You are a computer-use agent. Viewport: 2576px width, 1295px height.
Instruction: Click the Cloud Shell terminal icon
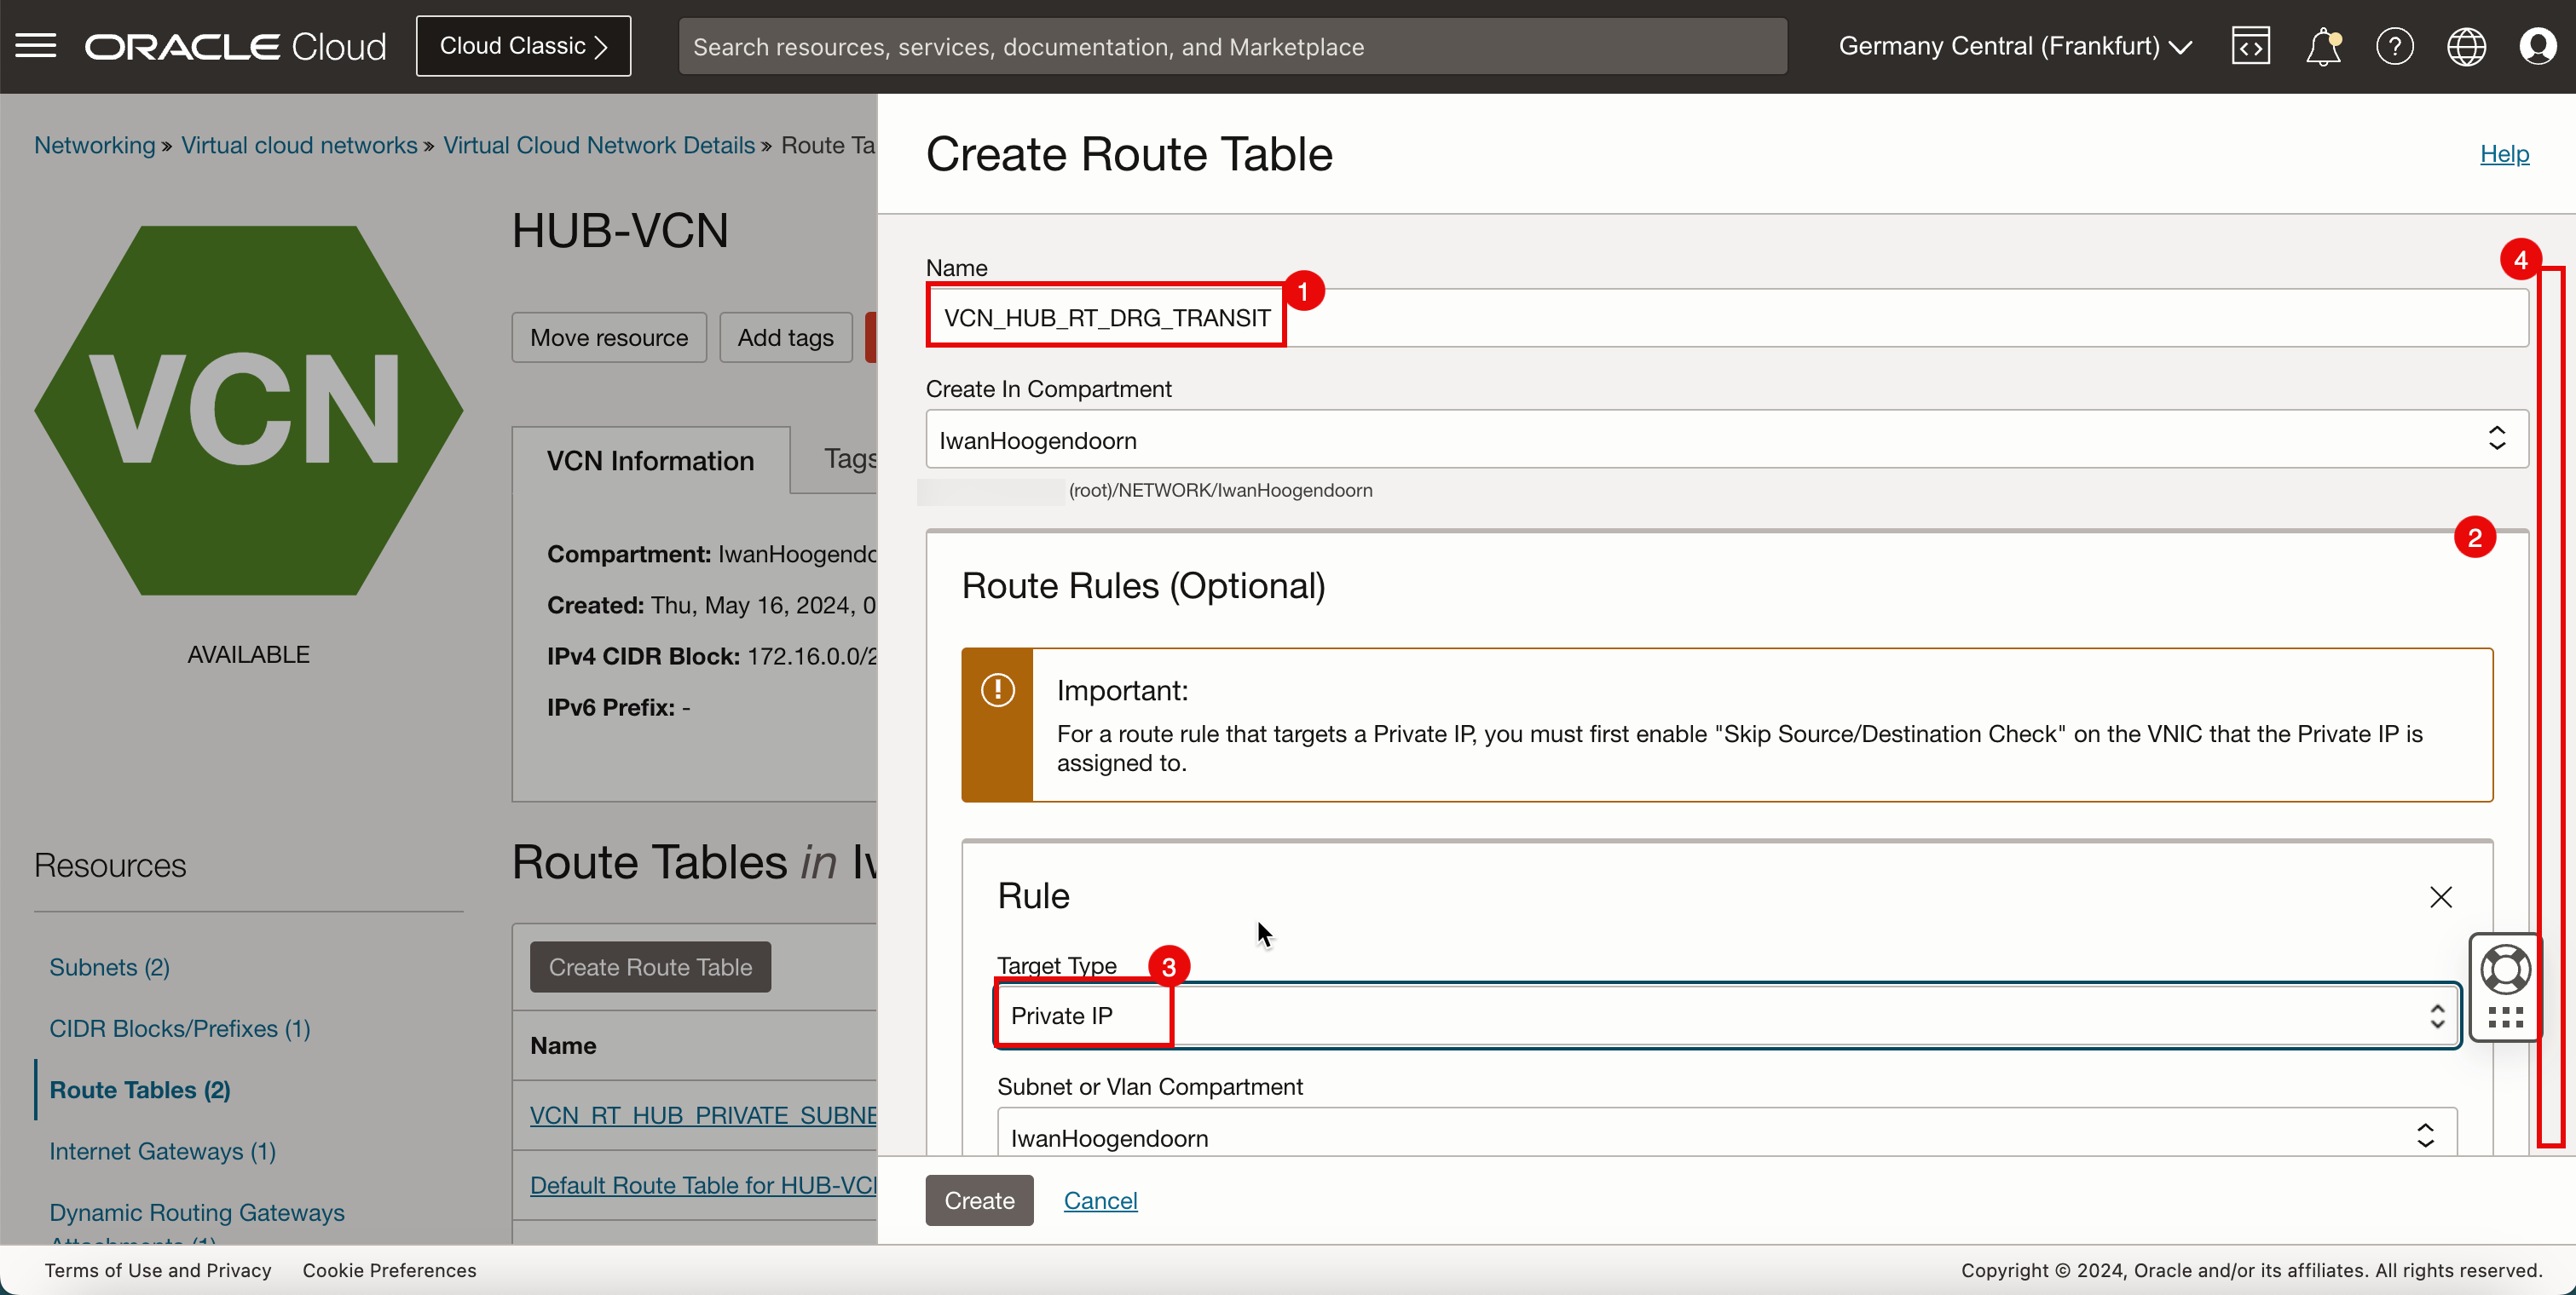coord(2249,46)
